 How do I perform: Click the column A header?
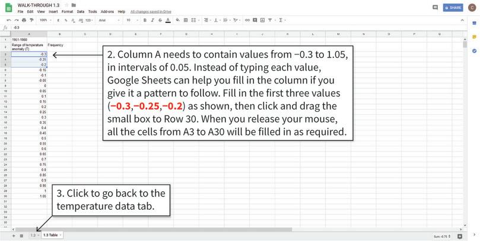[x=29, y=34]
